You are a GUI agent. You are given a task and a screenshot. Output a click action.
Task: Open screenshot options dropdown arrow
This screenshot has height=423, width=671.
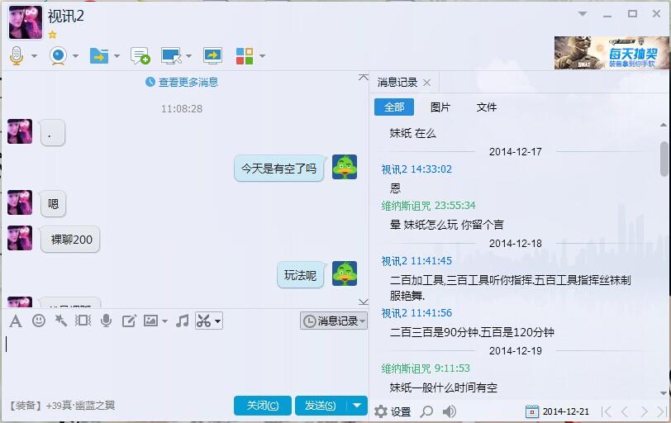pos(217,321)
